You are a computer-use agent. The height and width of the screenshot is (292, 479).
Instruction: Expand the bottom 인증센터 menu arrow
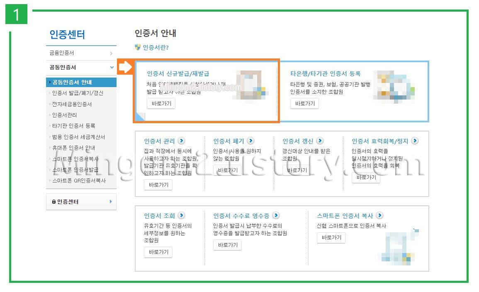[x=110, y=202]
